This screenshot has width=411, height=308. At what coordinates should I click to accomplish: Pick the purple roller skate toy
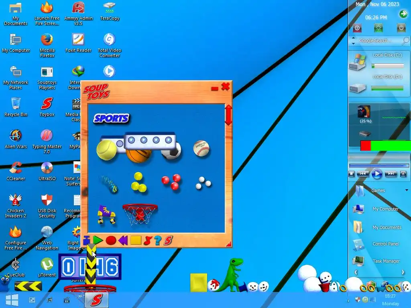click(107, 215)
